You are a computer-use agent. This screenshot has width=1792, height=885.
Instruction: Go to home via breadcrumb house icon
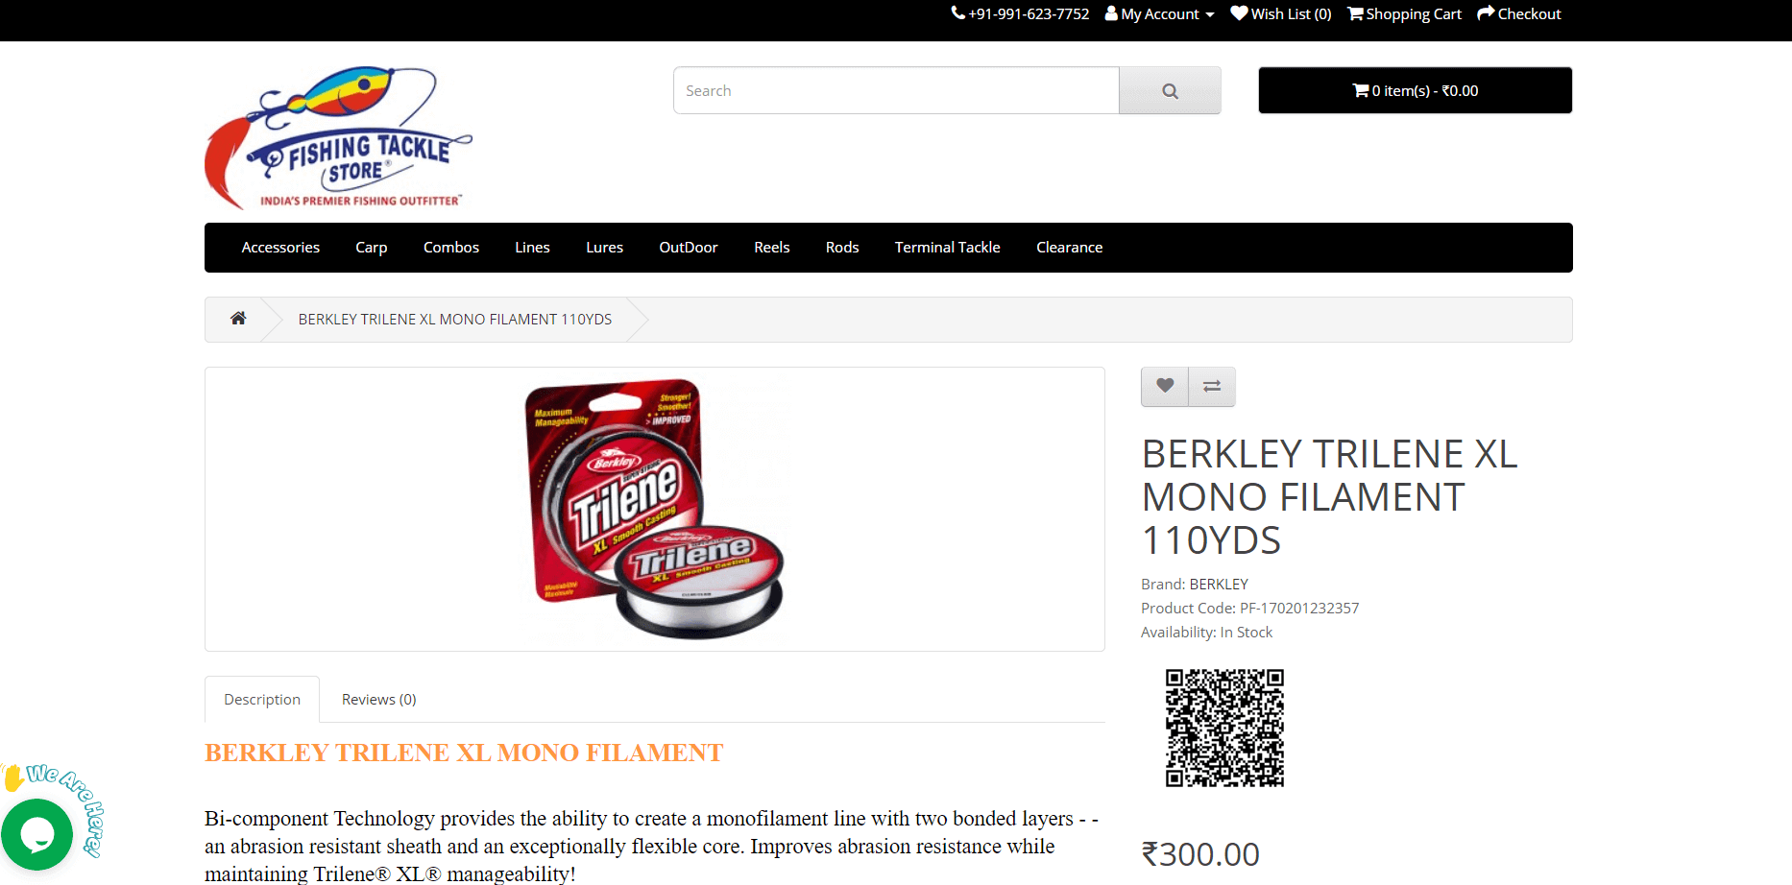coord(238,319)
